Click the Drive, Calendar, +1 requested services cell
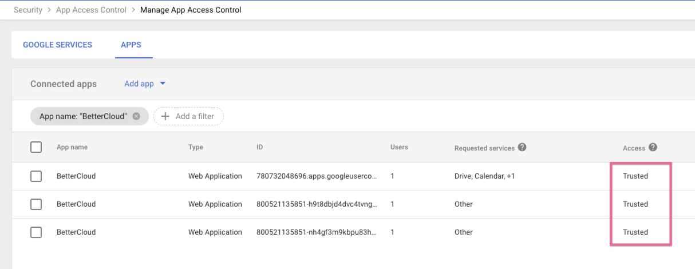The width and height of the screenshot is (695, 269). click(484, 176)
